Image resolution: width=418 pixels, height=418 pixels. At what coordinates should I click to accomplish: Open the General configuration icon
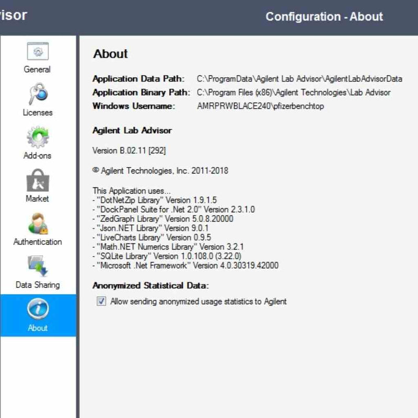coord(38,51)
